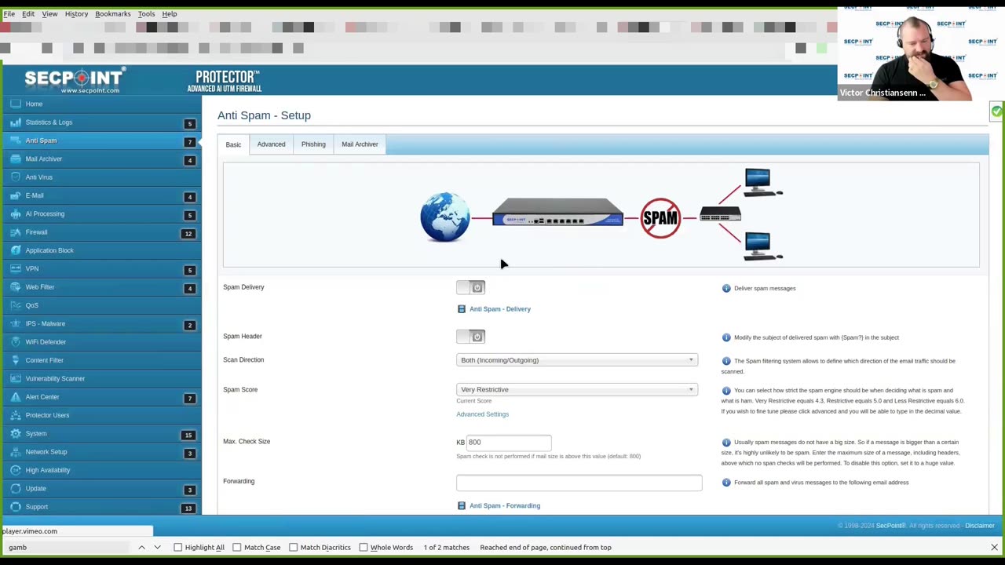The height and width of the screenshot is (565, 1005).
Task: Click the Statistics & Logs chart icon
Action: coord(16,122)
